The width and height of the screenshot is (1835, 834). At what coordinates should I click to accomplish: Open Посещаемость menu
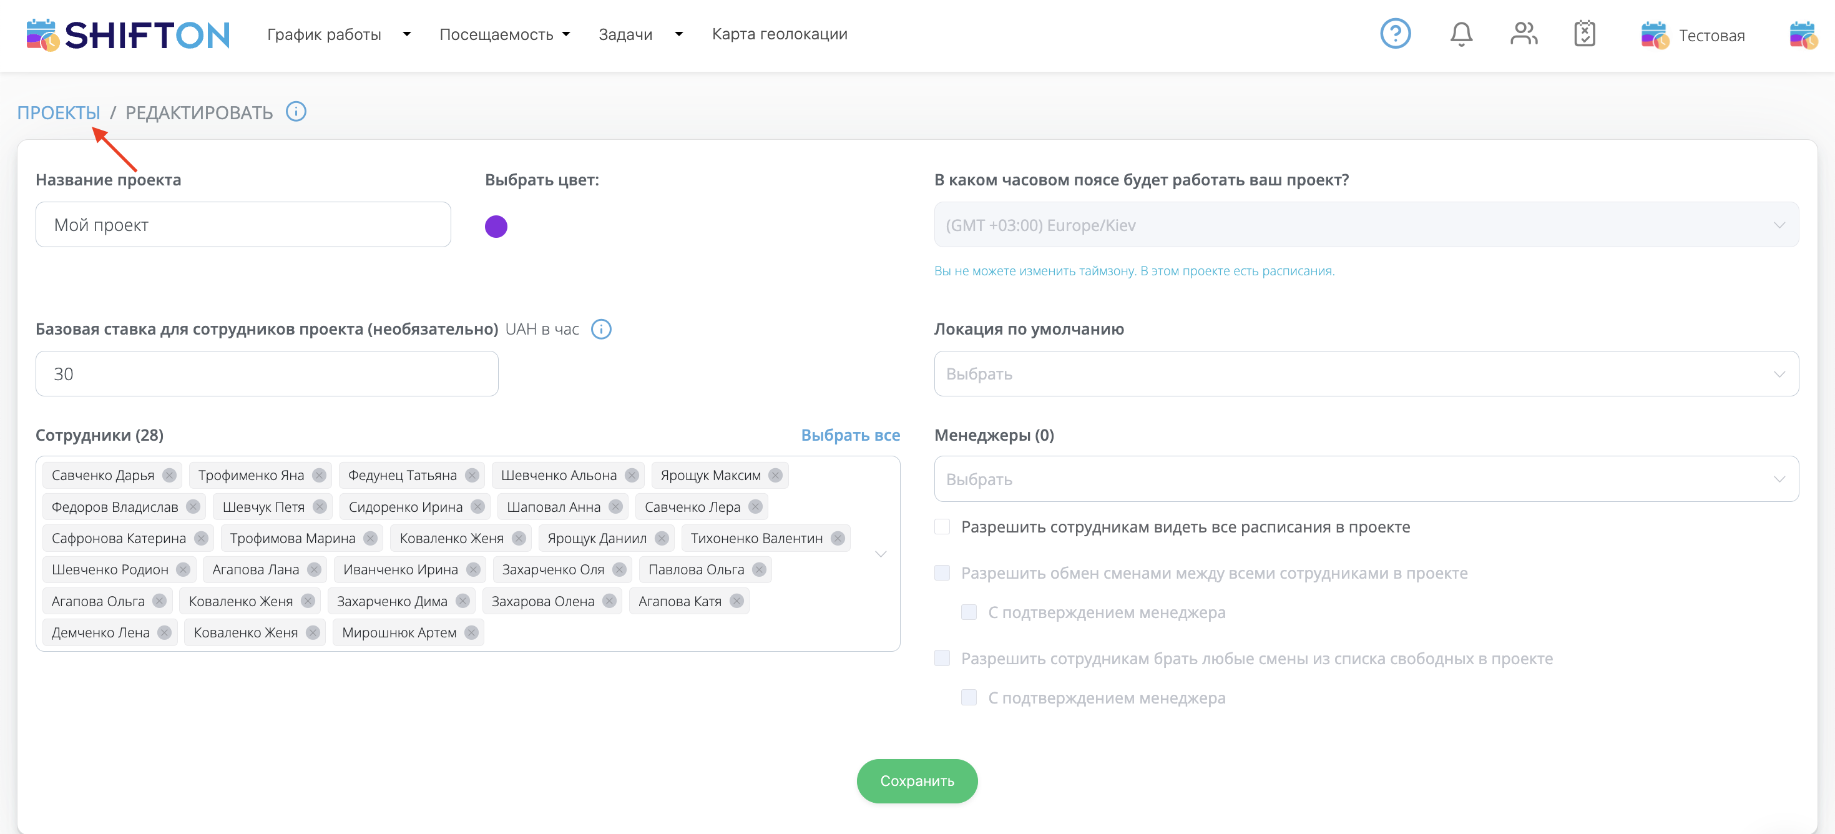click(x=504, y=34)
